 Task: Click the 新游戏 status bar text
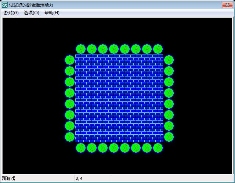click(x=8, y=178)
